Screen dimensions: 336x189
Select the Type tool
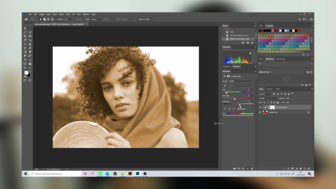click(x=25, y=60)
